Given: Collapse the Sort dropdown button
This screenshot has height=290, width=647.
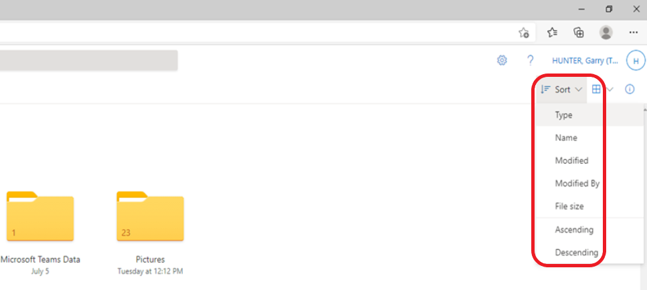Looking at the screenshot, I should click(561, 90).
